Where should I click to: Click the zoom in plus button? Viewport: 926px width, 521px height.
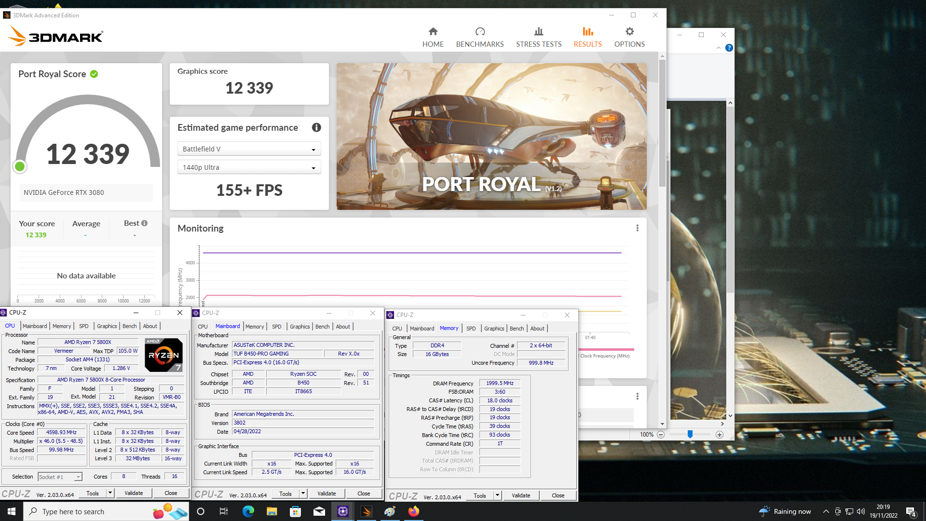click(x=719, y=435)
